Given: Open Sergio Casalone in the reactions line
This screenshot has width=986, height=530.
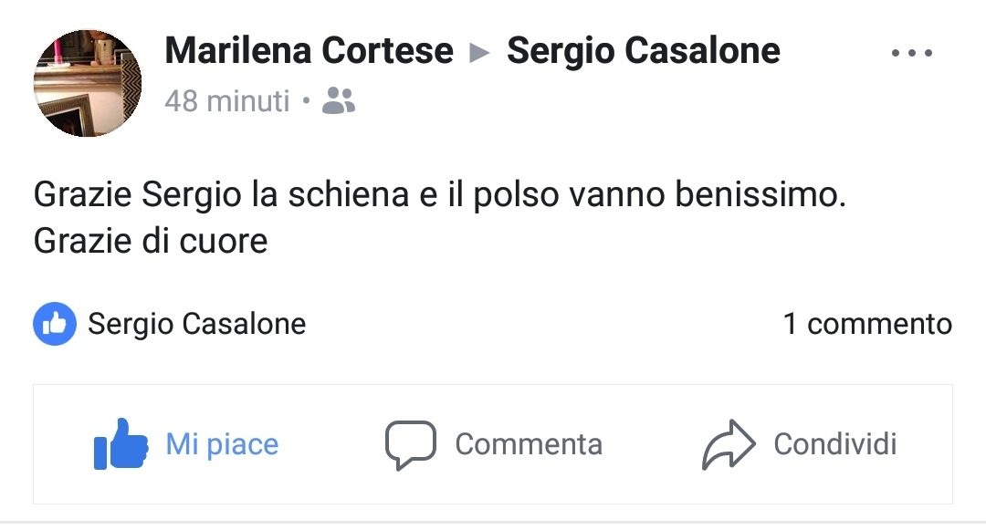Looking at the screenshot, I should point(196,324).
